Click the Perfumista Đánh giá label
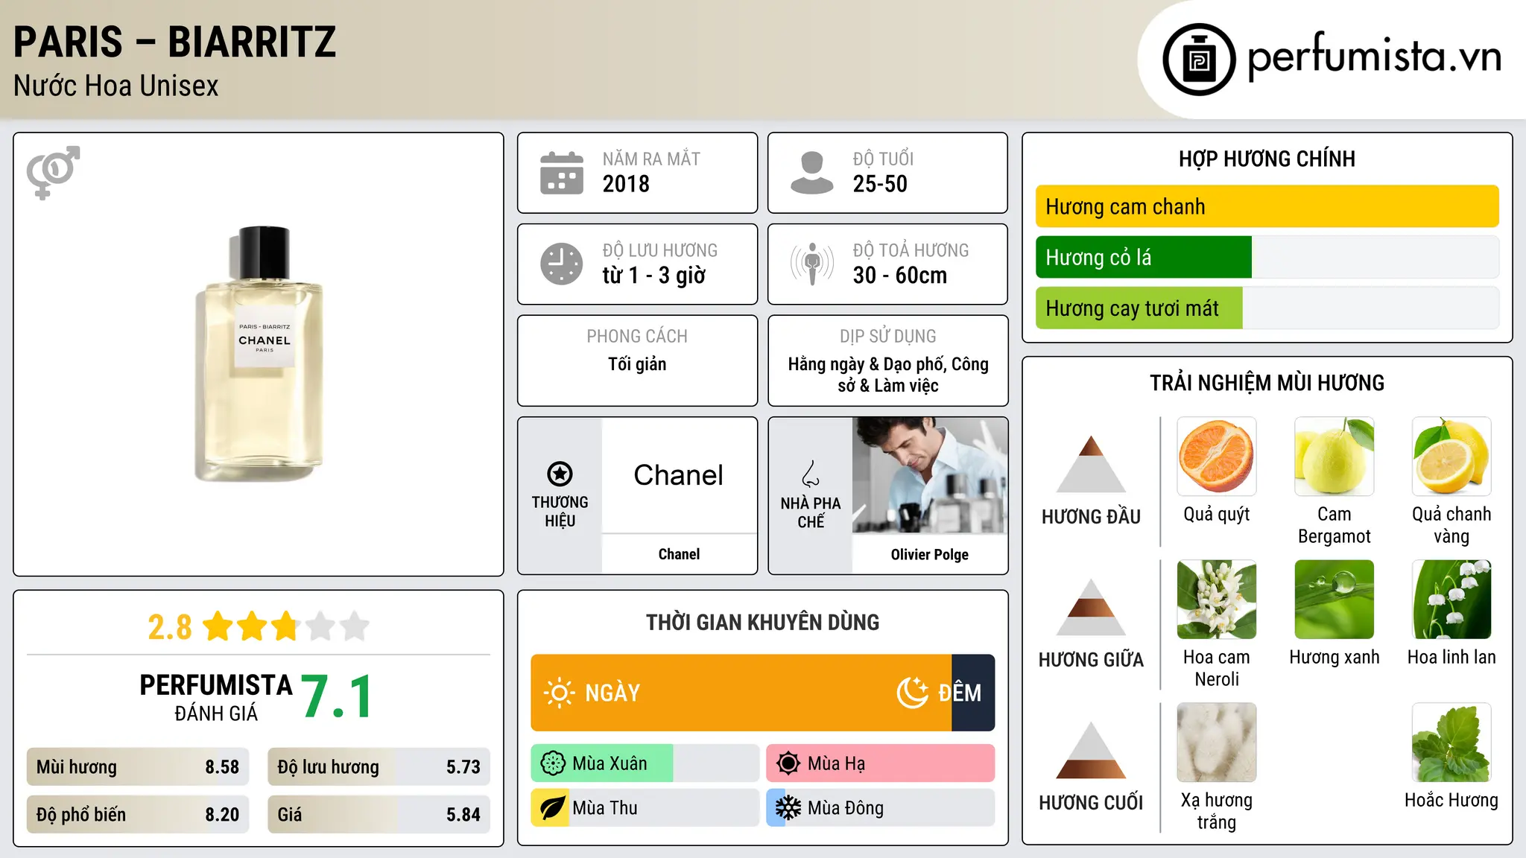The height and width of the screenshot is (858, 1526). tap(216, 698)
